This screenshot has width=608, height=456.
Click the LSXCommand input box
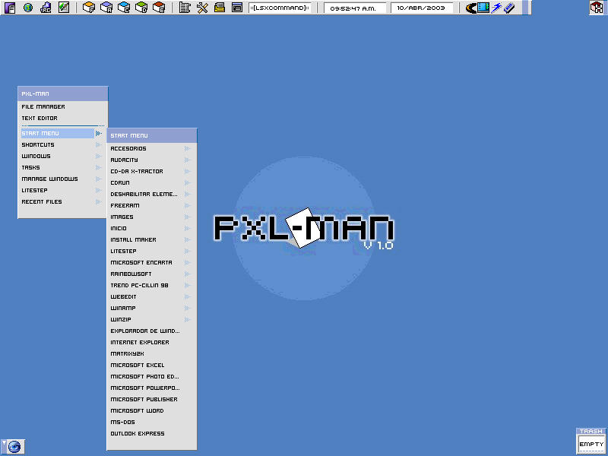click(x=280, y=8)
